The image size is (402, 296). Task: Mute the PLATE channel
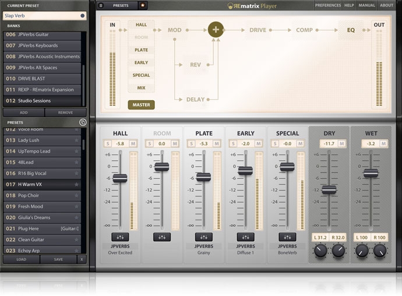(216, 143)
